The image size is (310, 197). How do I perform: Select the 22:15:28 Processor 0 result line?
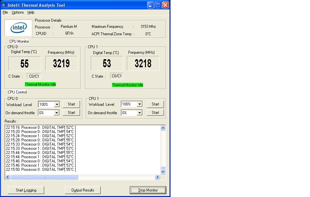click(41, 140)
